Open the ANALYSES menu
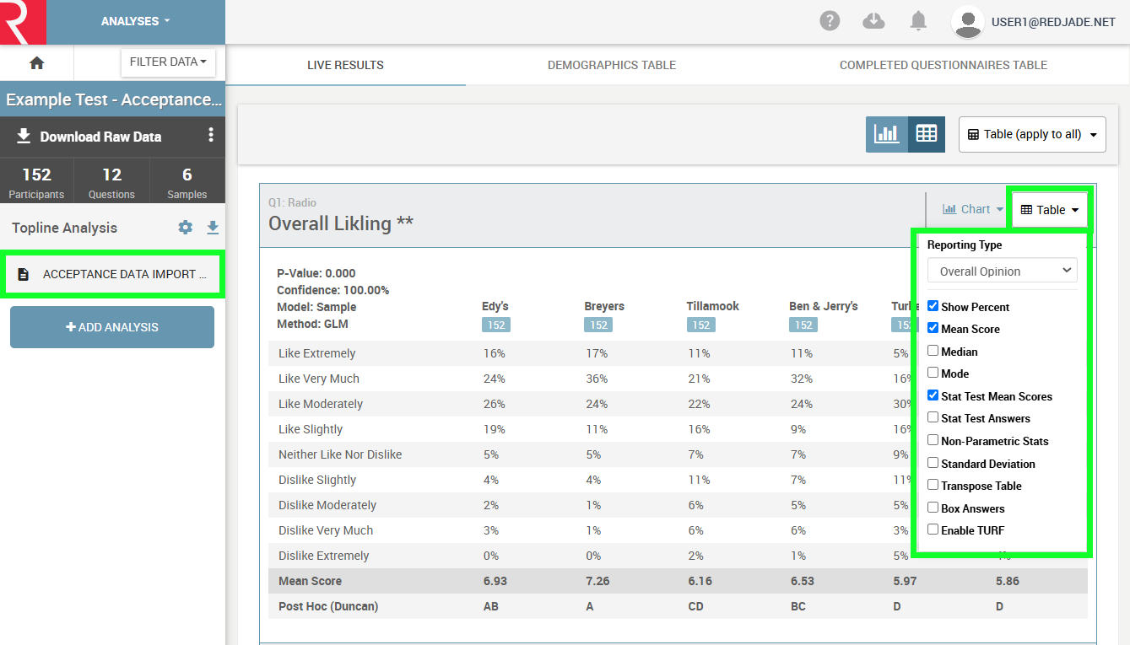 pyautogui.click(x=136, y=22)
